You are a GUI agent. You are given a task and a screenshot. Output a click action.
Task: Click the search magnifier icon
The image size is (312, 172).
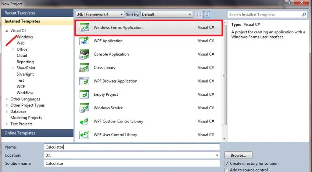tap(304, 15)
